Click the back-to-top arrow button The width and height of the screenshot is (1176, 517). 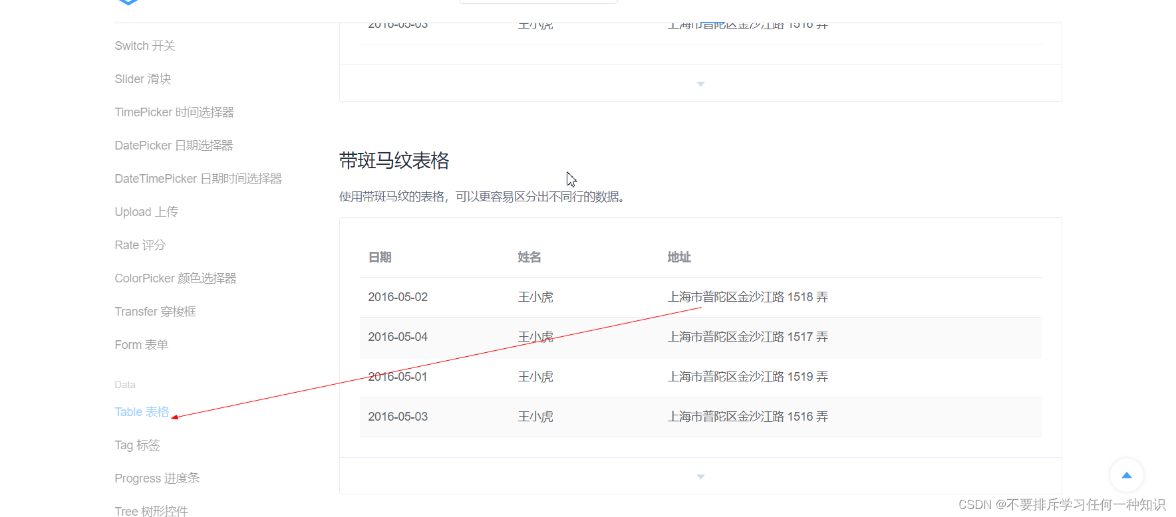coord(1126,475)
